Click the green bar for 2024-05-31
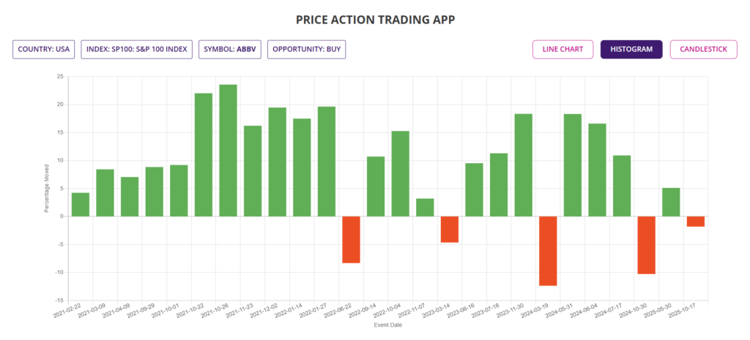750x340 pixels. coord(572,165)
